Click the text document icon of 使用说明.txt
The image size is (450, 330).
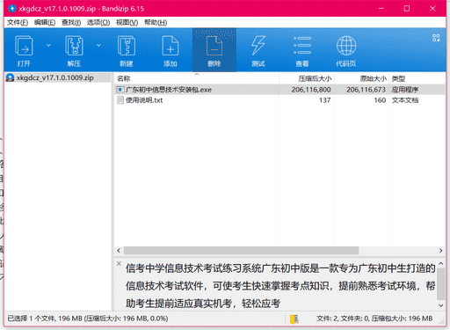click(x=120, y=100)
